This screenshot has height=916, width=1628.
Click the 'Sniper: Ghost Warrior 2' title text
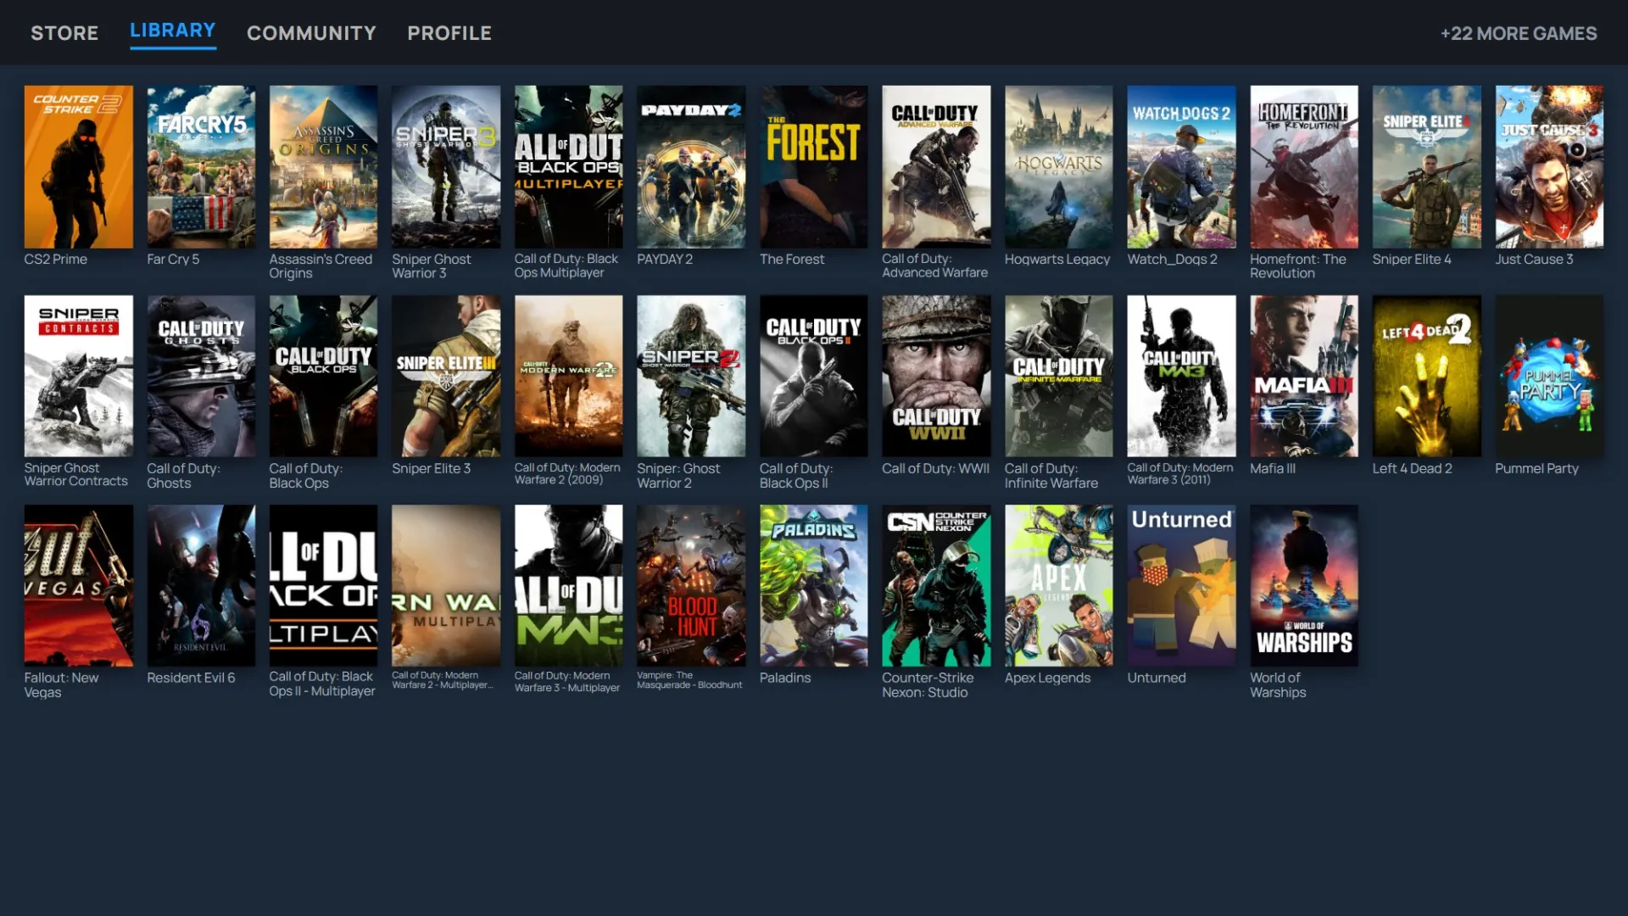(678, 475)
